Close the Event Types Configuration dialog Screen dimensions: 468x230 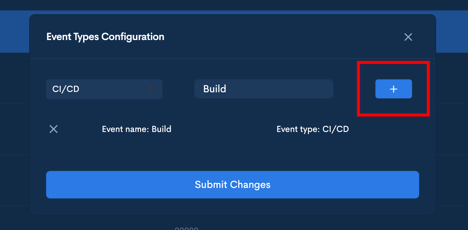408,37
